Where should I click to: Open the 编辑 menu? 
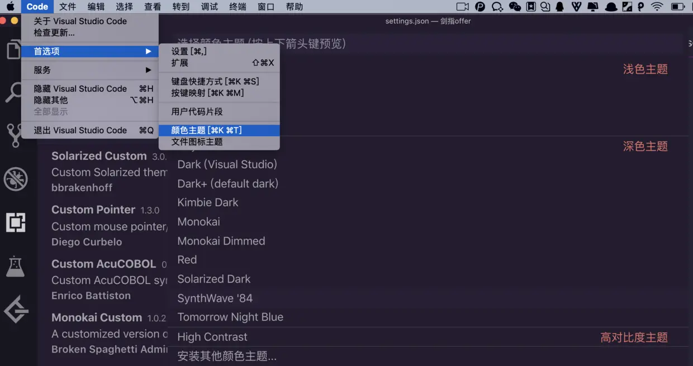pos(96,7)
